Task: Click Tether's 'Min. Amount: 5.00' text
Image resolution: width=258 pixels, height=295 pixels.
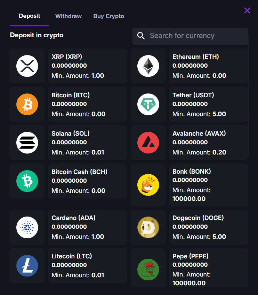Action: pyautogui.click(x=199, y=114)
